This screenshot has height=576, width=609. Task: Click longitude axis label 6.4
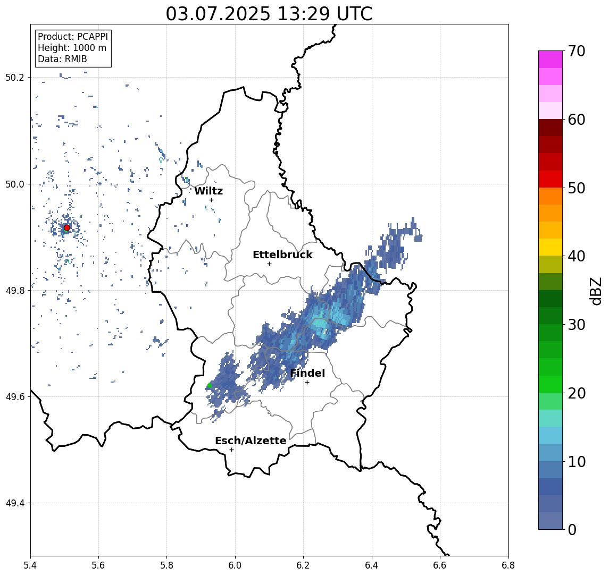click(x=372, y=565)
